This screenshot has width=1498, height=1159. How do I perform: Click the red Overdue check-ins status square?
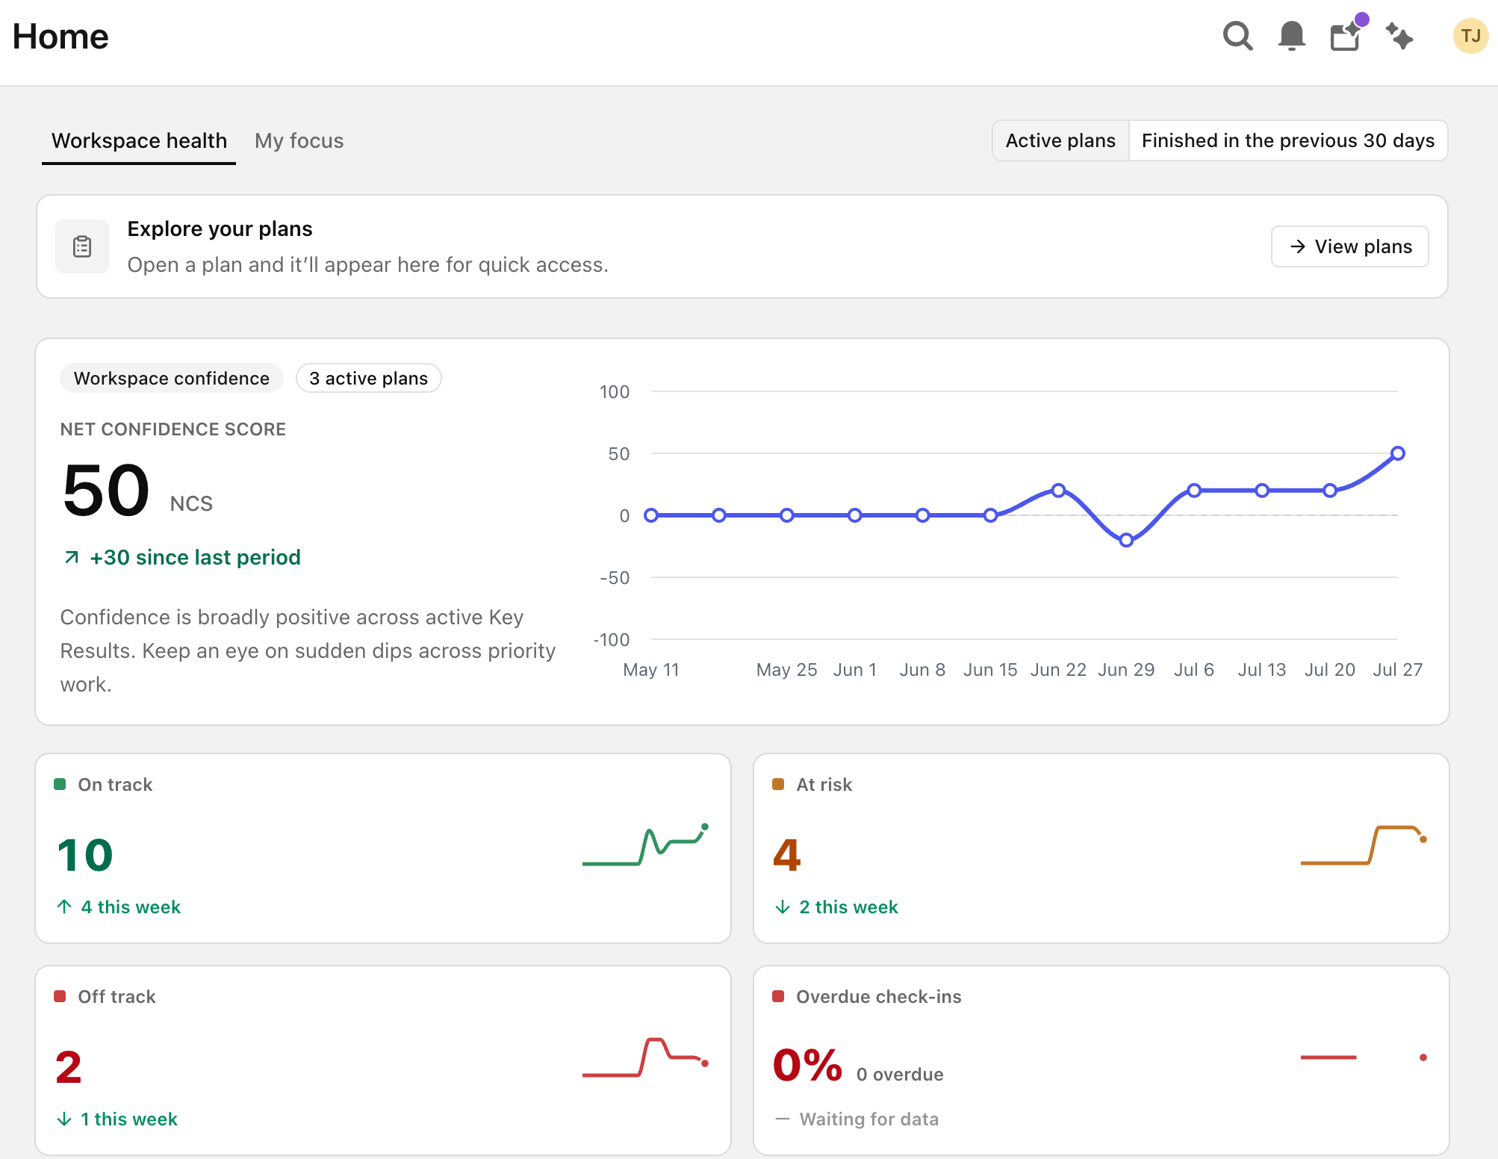point(778,996)
